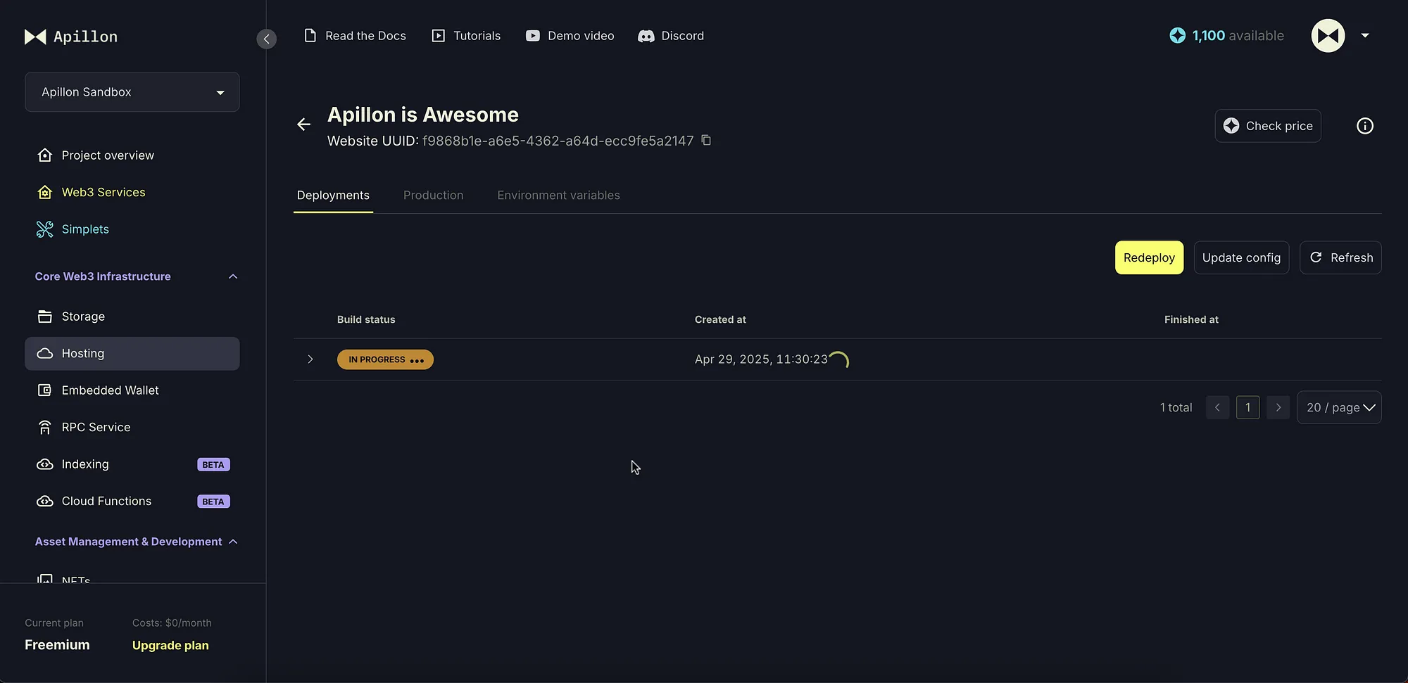The height and width of the screenshot is (683, 1408).
Task: Click the Simplets tools icon
Action: point(45,229)
